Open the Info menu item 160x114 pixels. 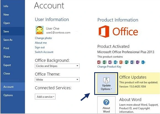[13, 6]
